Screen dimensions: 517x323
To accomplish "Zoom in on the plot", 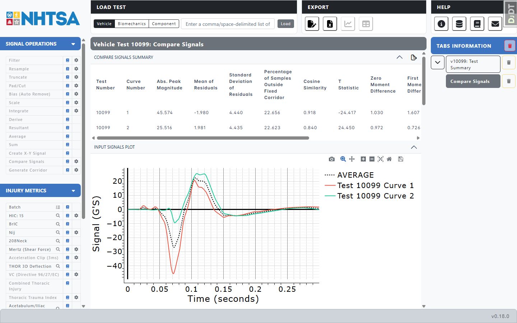I will tap(363, 159).
